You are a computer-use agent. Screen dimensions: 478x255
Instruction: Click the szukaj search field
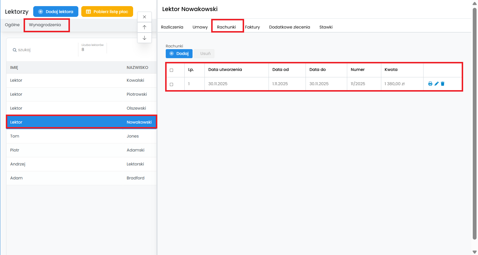(44, 50)
